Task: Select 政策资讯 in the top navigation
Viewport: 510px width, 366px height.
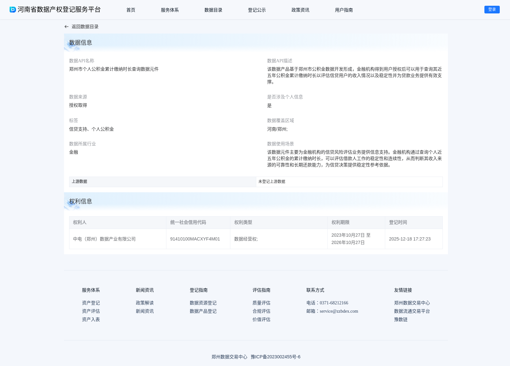Action: (300, 10)
